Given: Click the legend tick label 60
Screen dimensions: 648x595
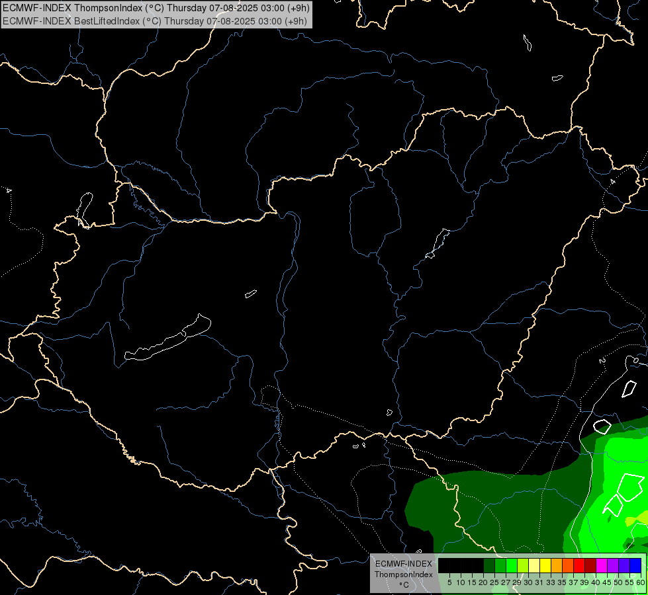Looking at the screenshot, I should (x=641, y=582).
